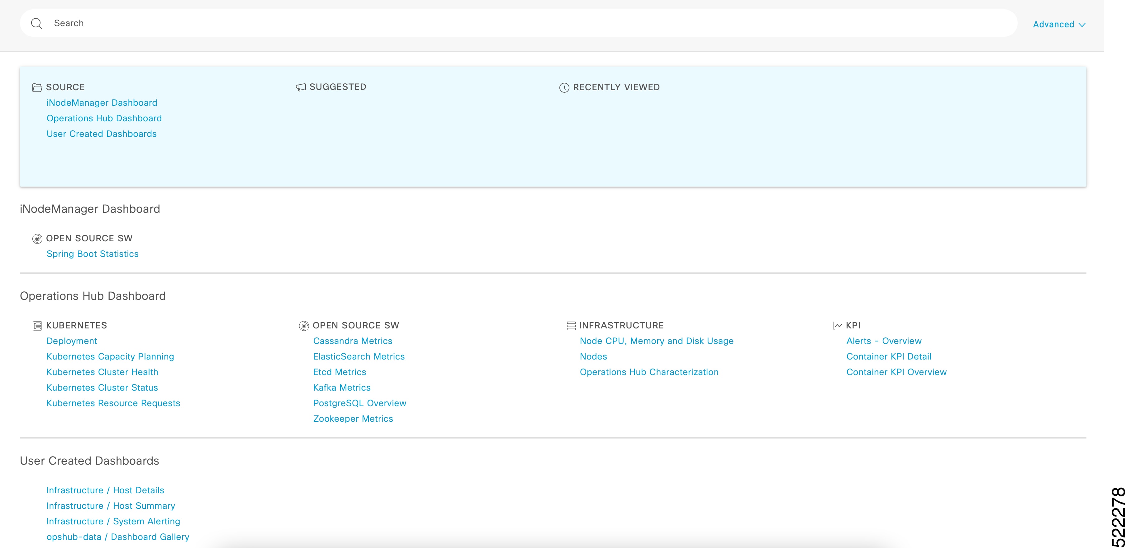Click the Source folder icon

click(37, 88)
